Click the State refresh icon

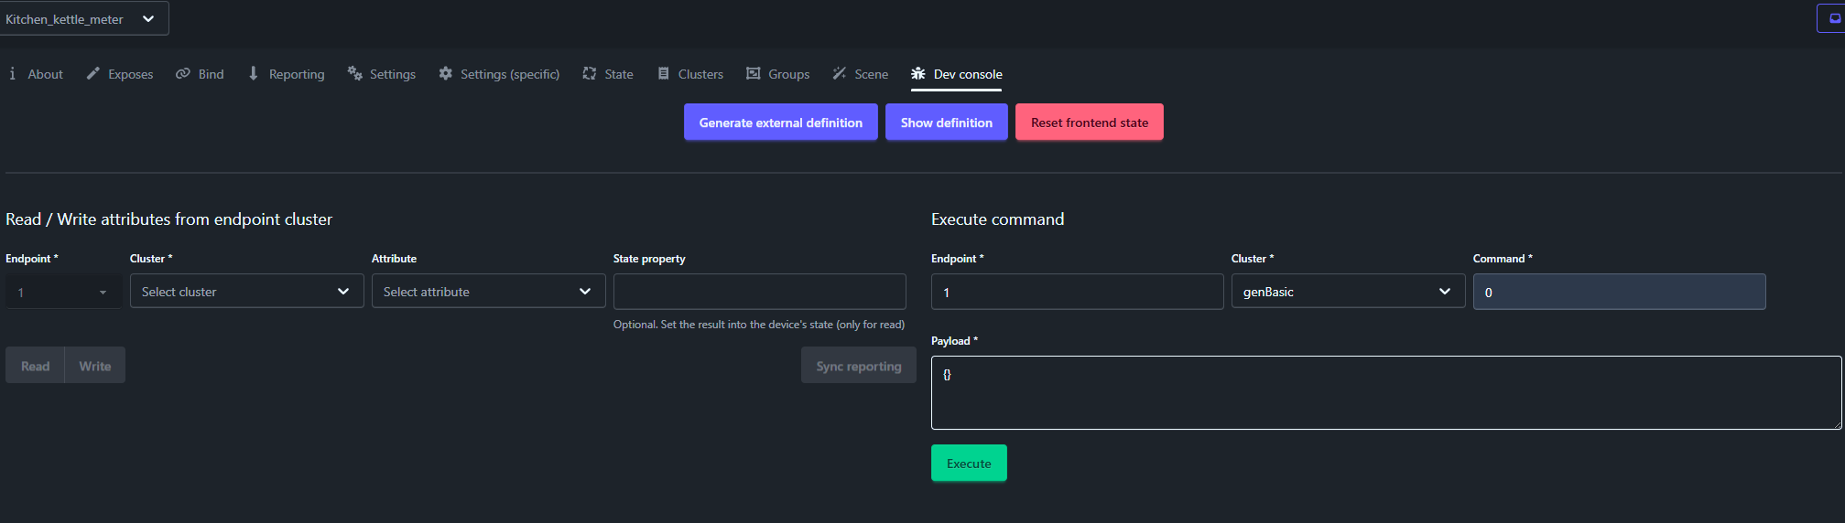click(590, 74)
